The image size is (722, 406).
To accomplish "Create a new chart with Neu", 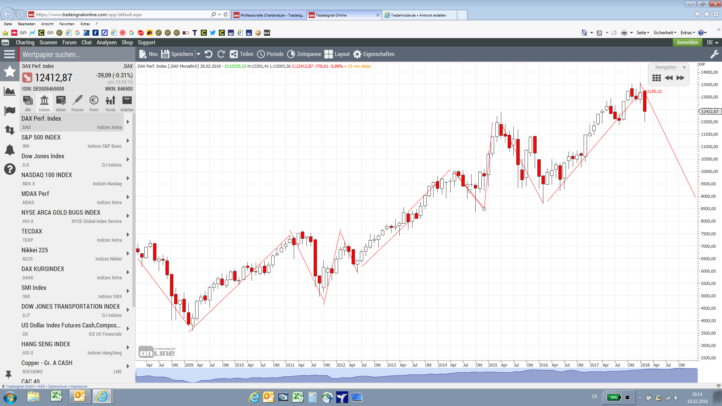I will click(x=148, y=54).
